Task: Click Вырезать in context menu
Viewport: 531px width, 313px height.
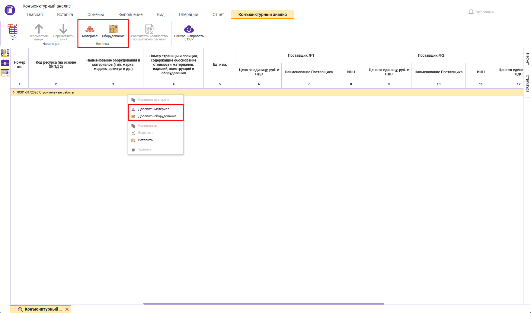Action: pyautogui.click(x=155, y=133)
